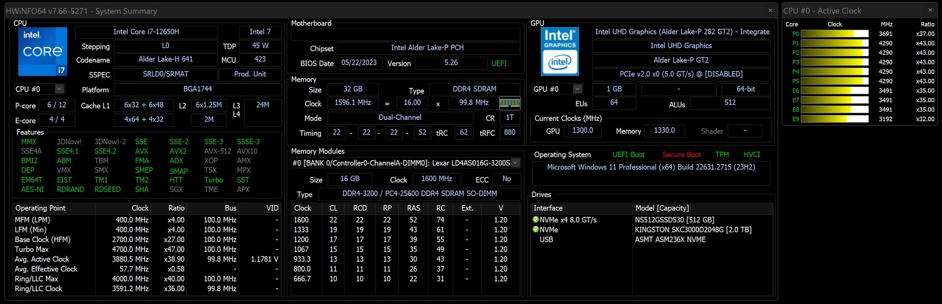Click the Turbo Max operating point row
942x304 pixels.
tap(147, 249)
